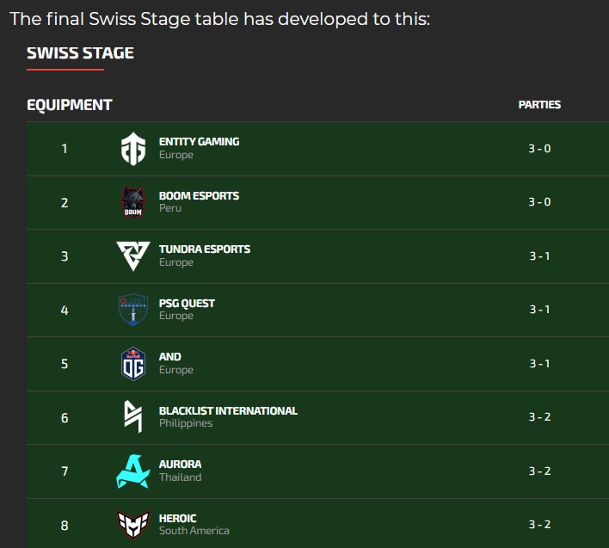Open the PSG QUEST team name

(x=187, y=303)
